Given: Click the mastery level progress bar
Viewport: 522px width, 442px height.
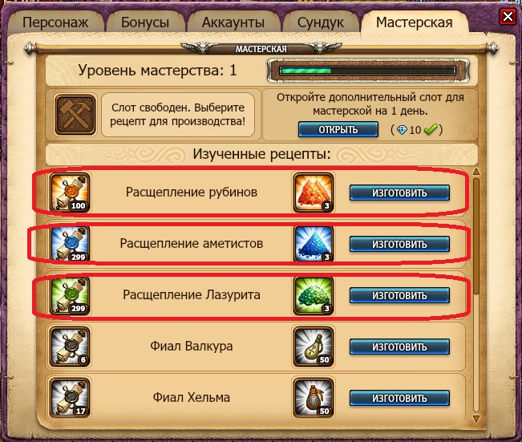Looking at the screenshot, I should click(368, 71).
